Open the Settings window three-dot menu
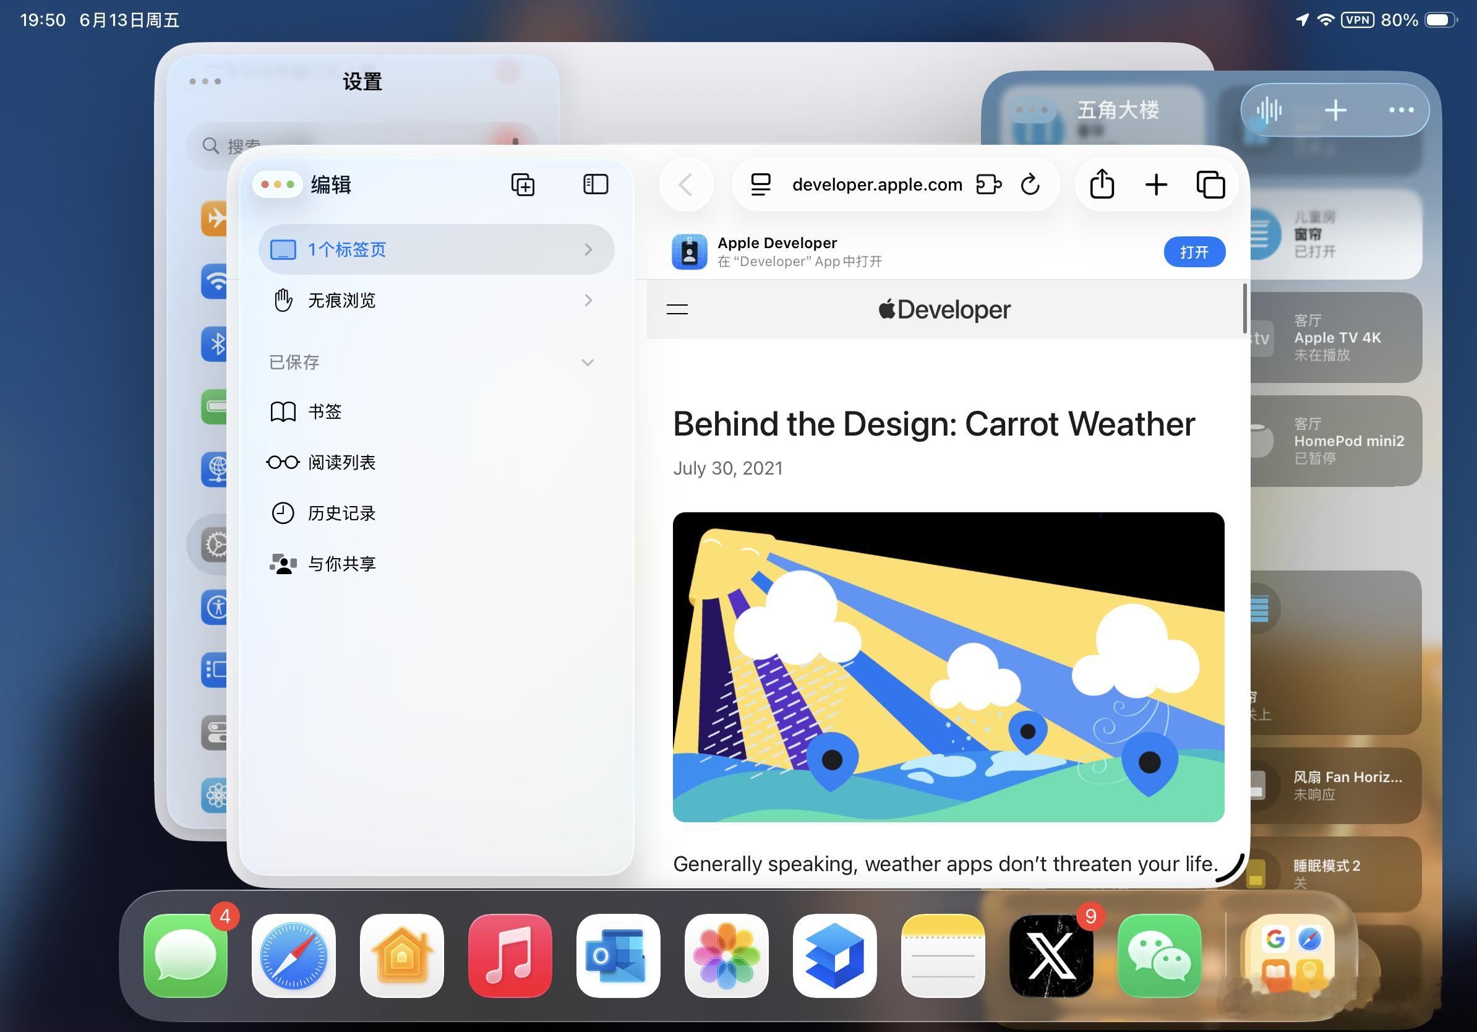1477x1032 pixels. click(205, 81)
